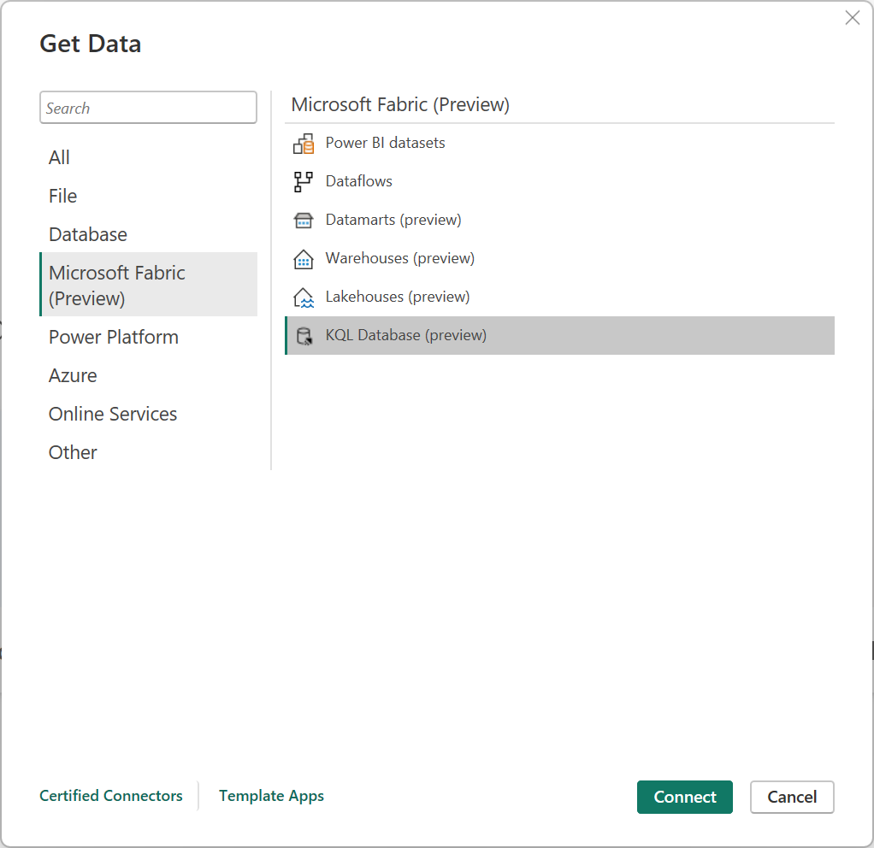Click the Lakehouses (preview) house-on-water icon
This screenshot has width=874, height=848.
[304, 297]
